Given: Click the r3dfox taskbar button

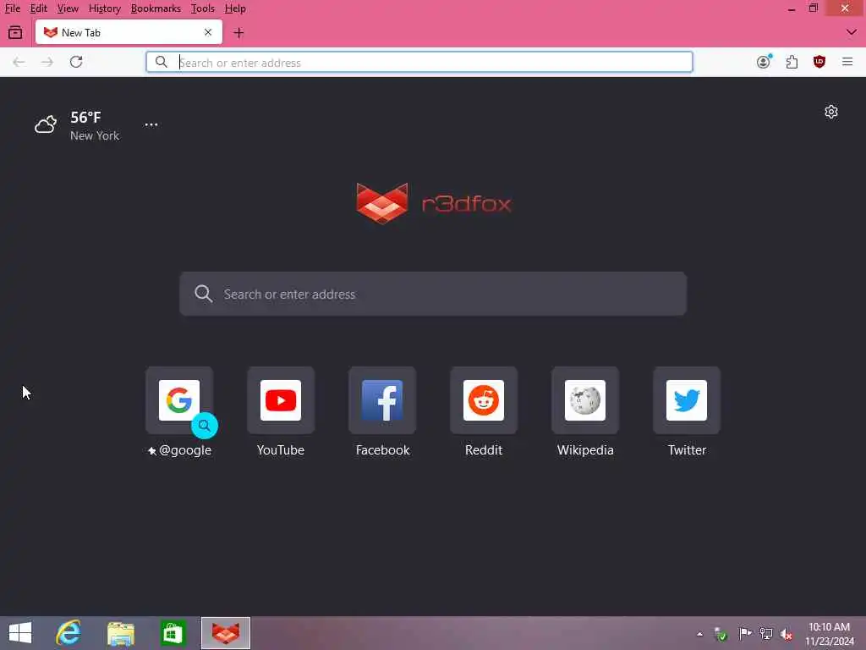Looking at the screenshot, I should [x=226, y=633].
